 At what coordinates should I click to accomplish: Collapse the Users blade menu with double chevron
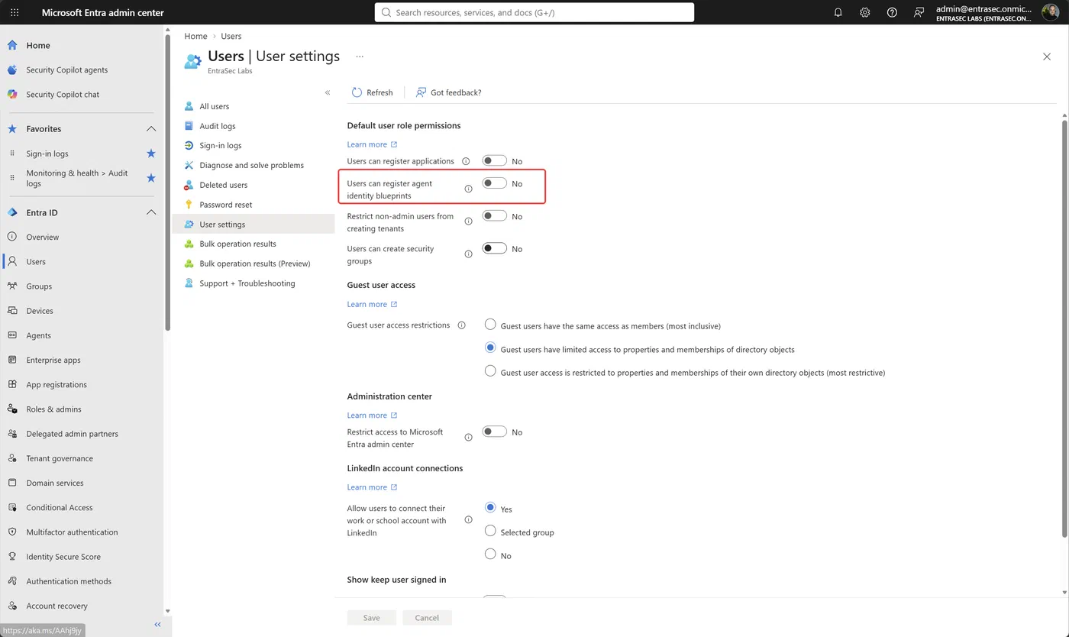click(328, 92)
